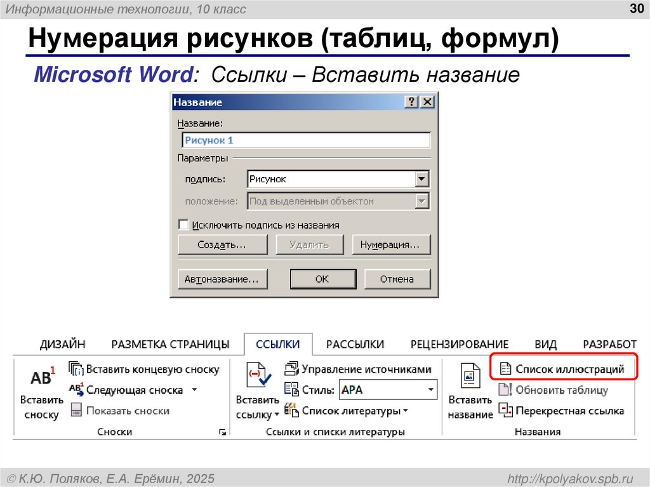Click the Рисунок value in подпись field
Image resolution: width=650 pixels, height=487 pixels.
pos(268,179)
